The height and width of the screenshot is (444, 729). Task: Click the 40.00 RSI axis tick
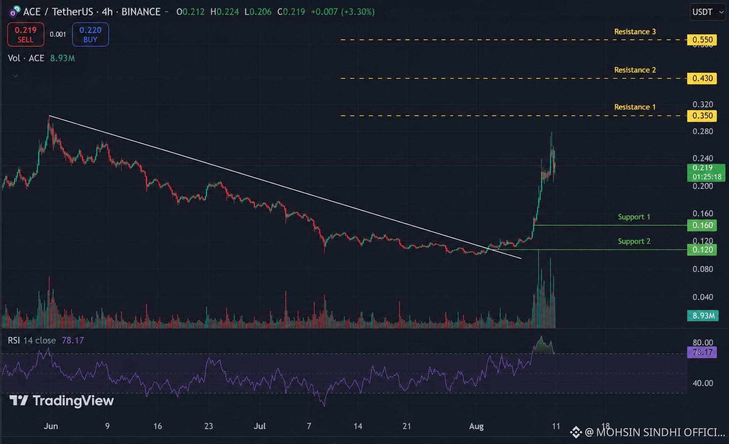[x=703, y=383]
